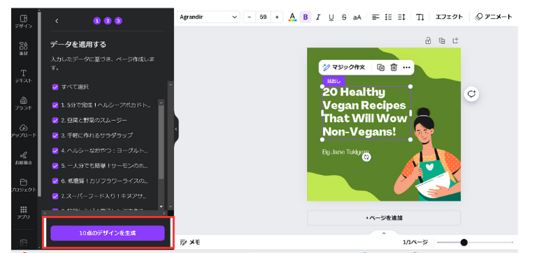This screenshot has width=537, height=253.
Task: Uncheck item 3 手軽に作れるサラダラップ
Action: click(55, 135)
